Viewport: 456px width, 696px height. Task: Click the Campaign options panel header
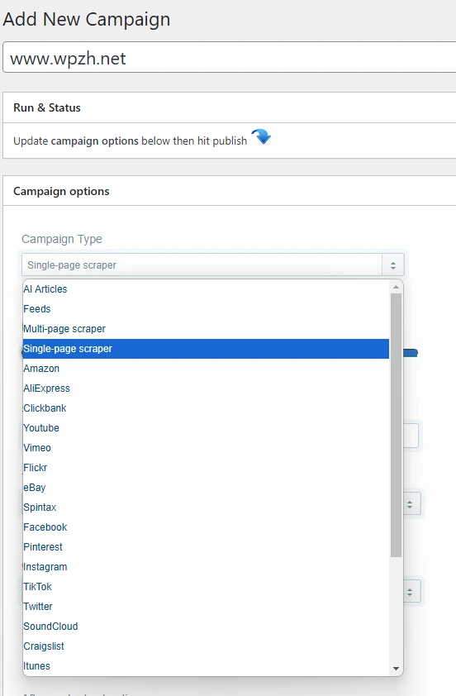230,191
